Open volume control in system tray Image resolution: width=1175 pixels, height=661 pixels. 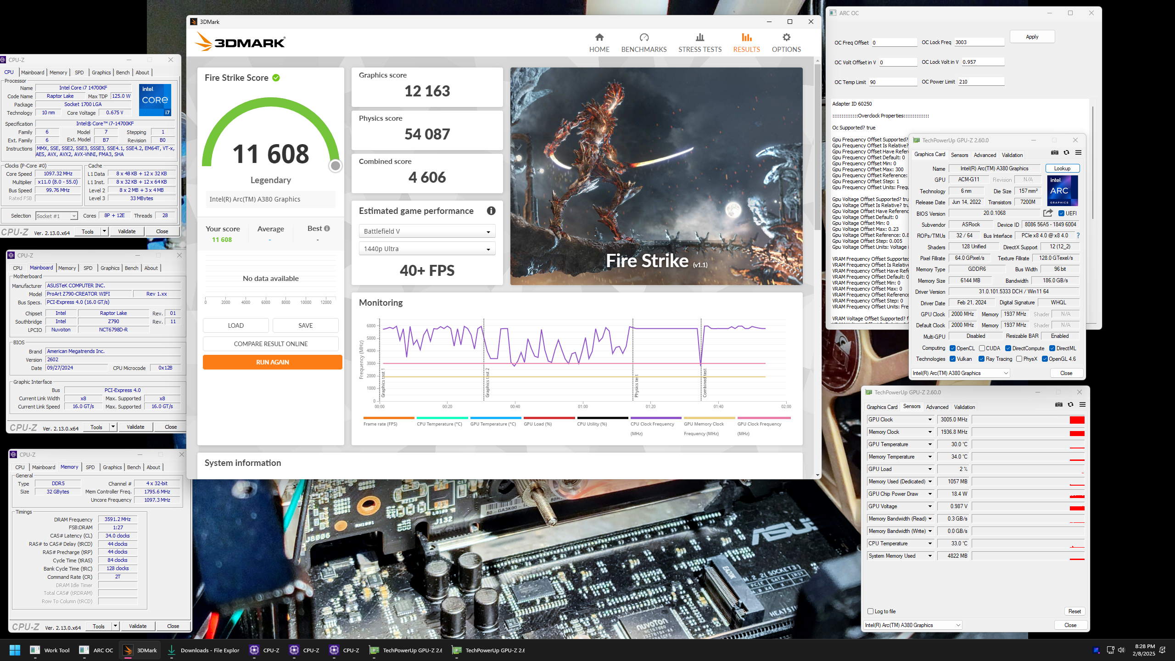[x=1121, y=650]
